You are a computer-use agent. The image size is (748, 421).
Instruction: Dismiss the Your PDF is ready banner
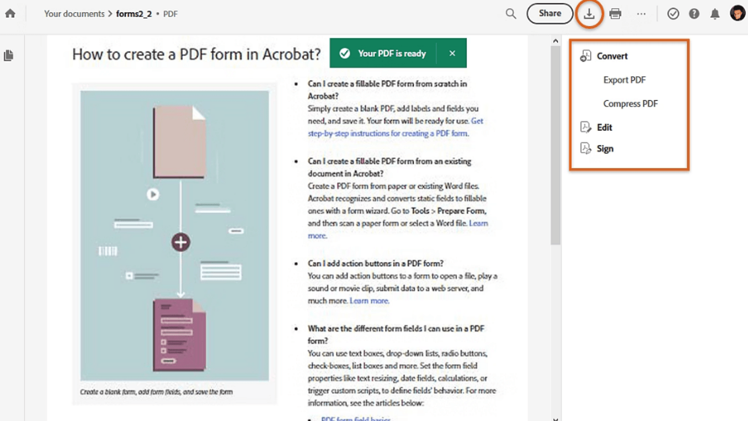(452, 53)
